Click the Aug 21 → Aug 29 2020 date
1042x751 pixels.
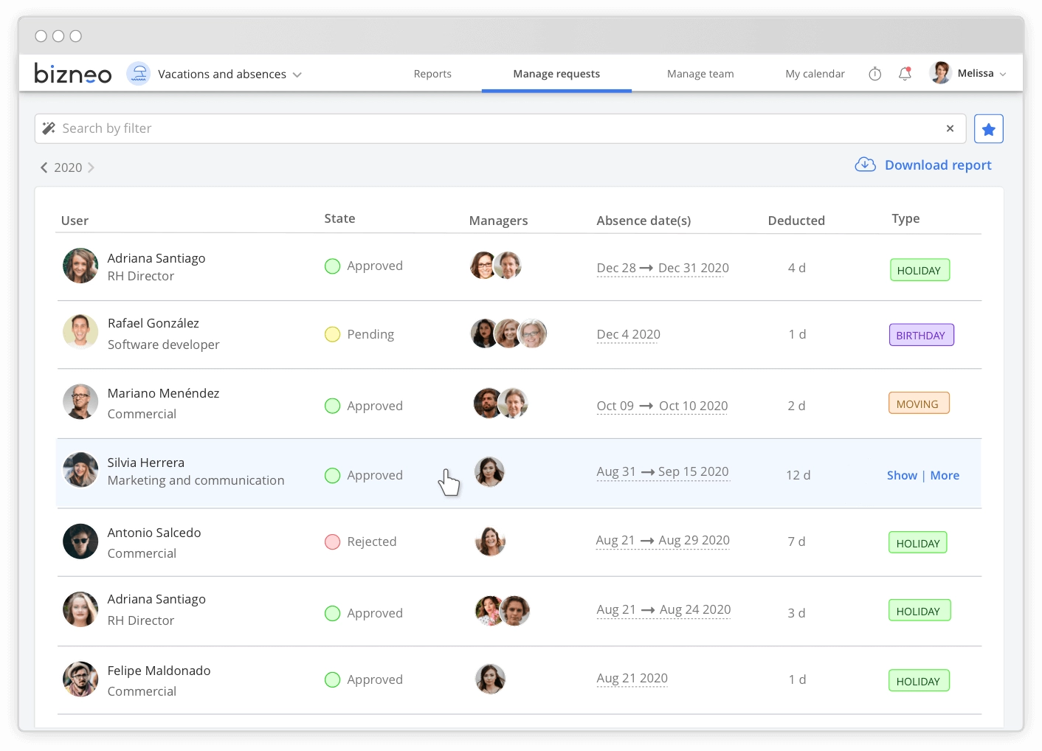point(663,540)
